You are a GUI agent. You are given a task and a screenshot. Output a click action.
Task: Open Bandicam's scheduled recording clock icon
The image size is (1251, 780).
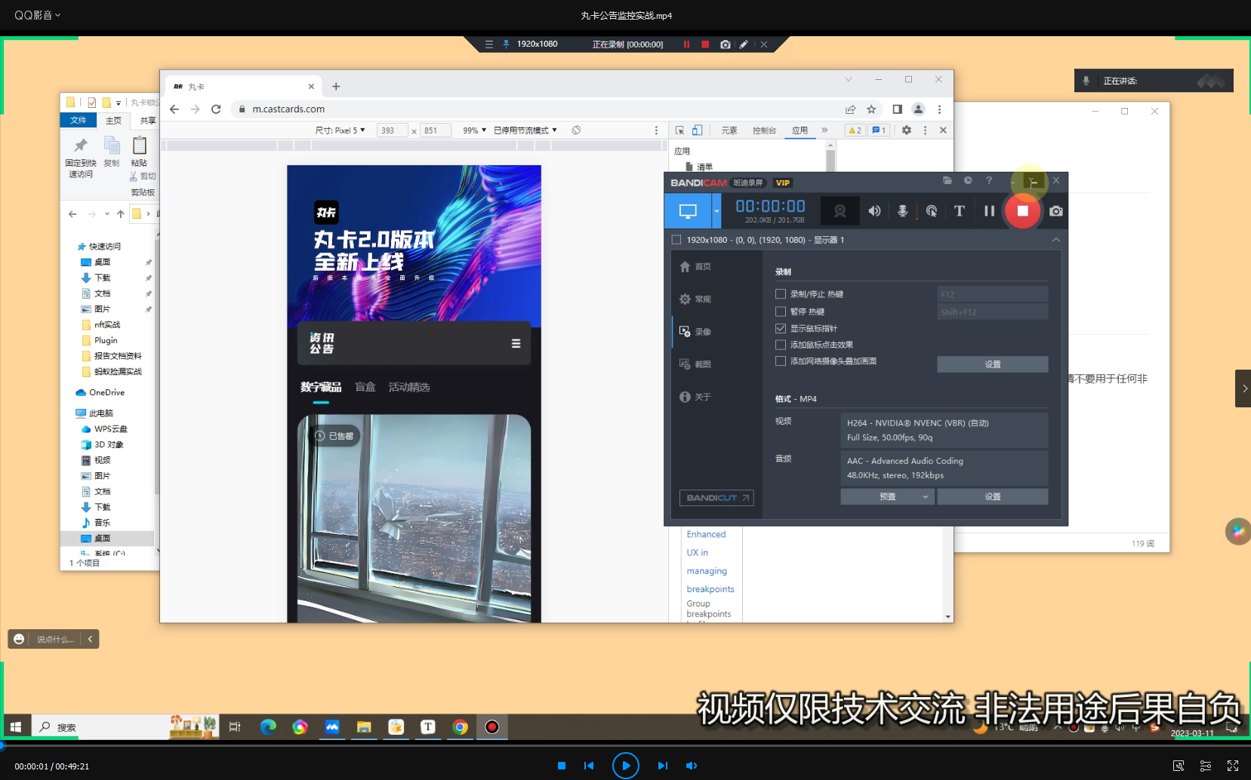[968, 181]
